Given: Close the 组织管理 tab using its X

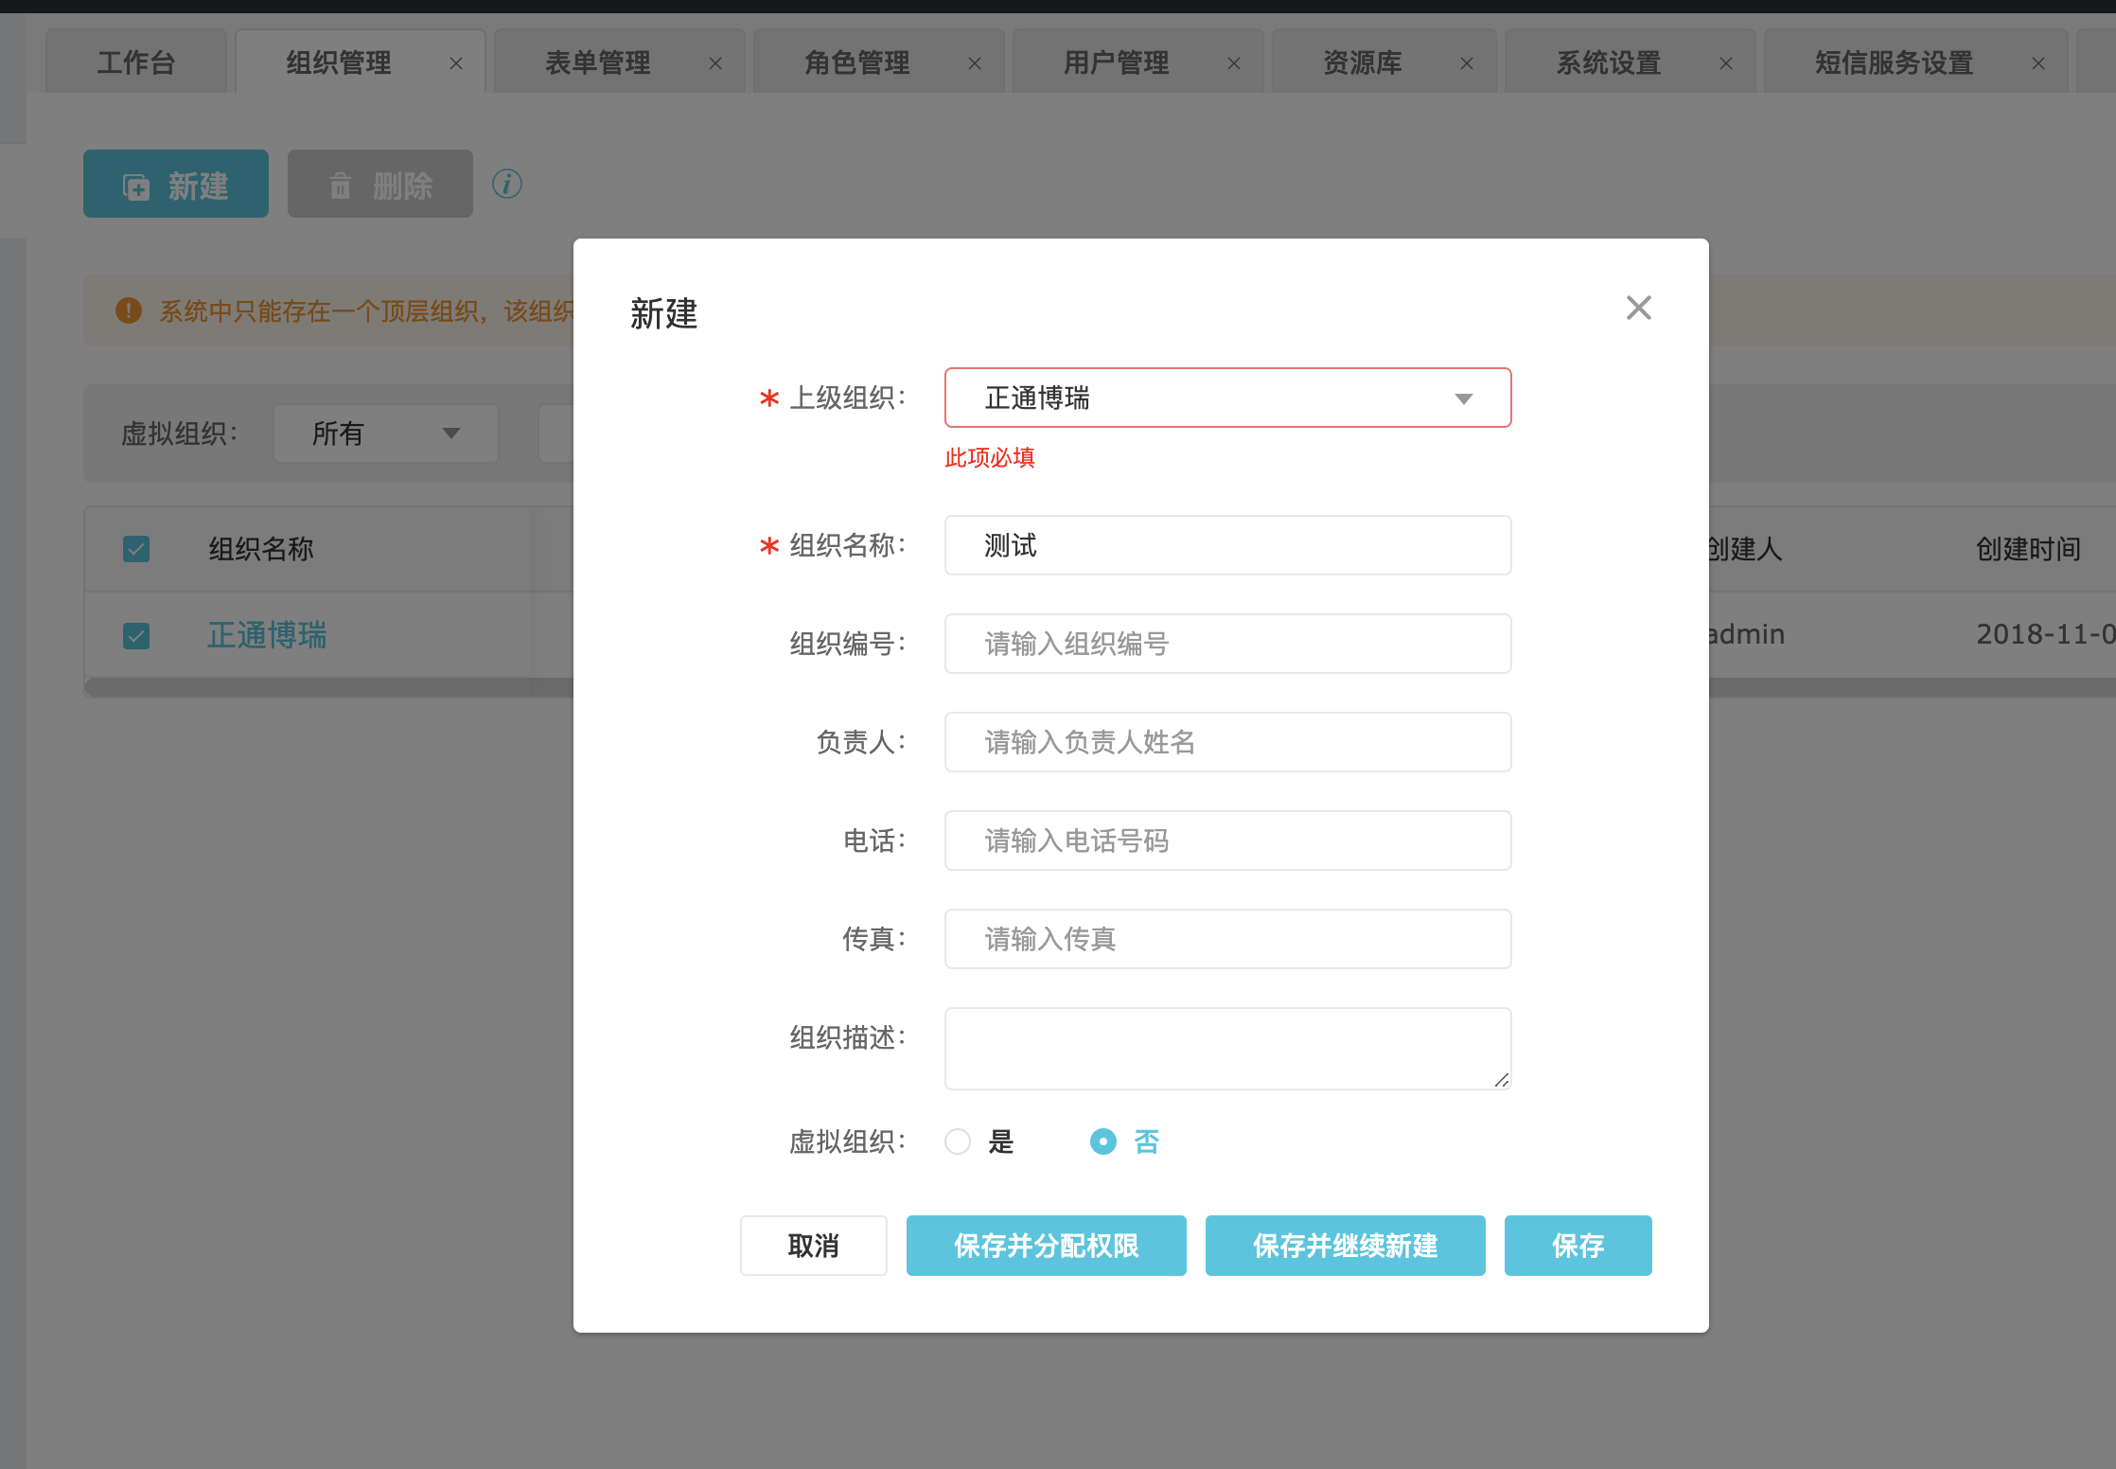Looking at the screenshot, I should pos(456,63).
